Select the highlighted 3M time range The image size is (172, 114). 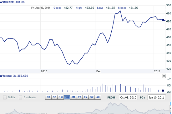[67, 97]
